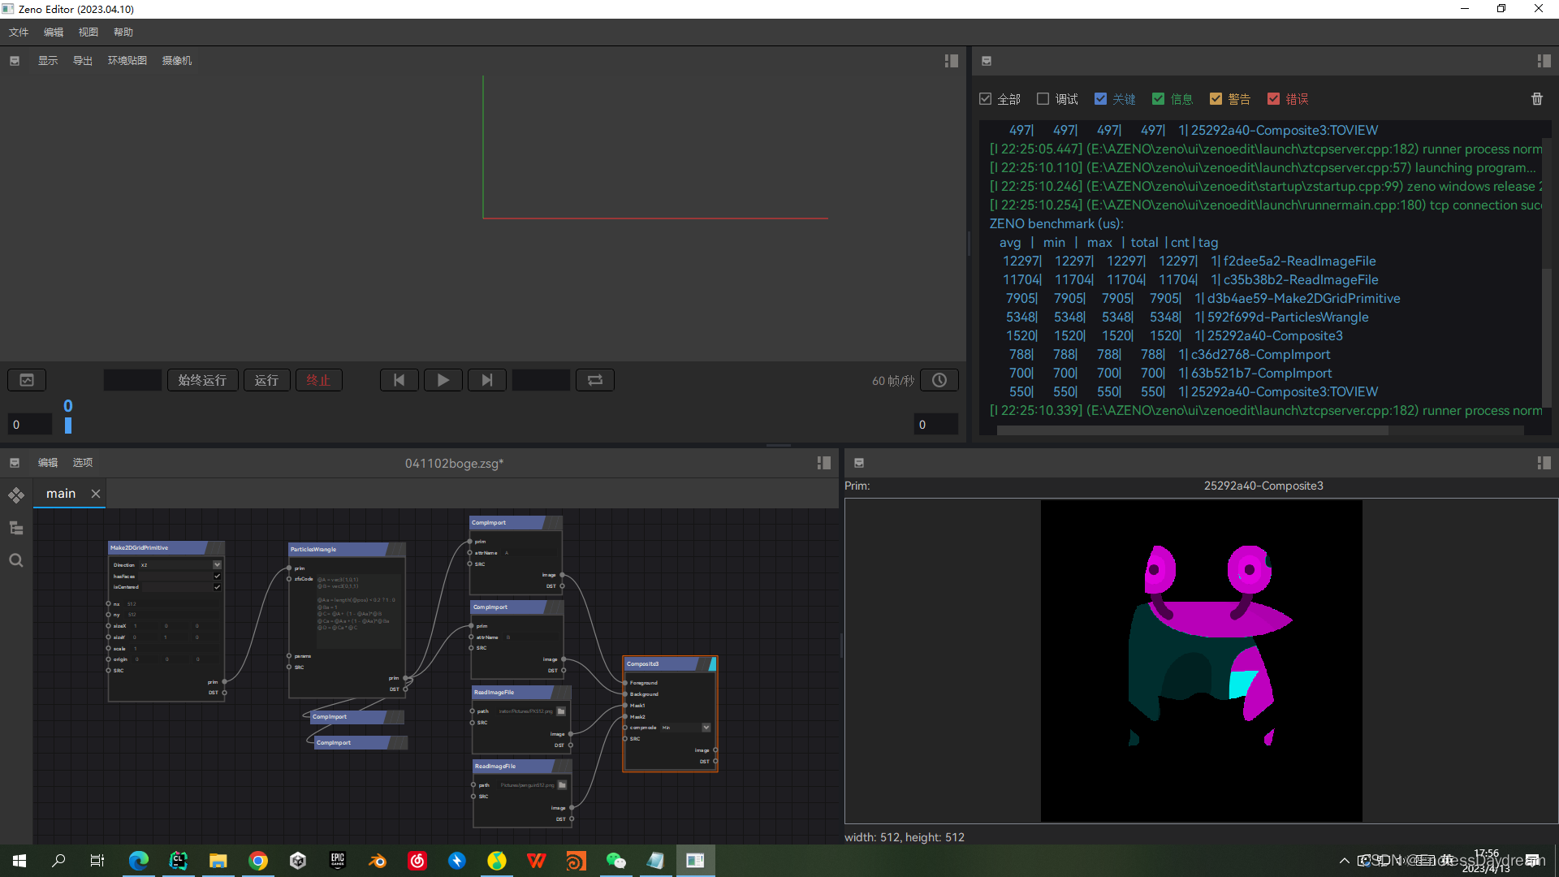The image size is (1559, 877).
Task: Open the file browse icon on ReadImageFile path
Action: pos(561,711)
